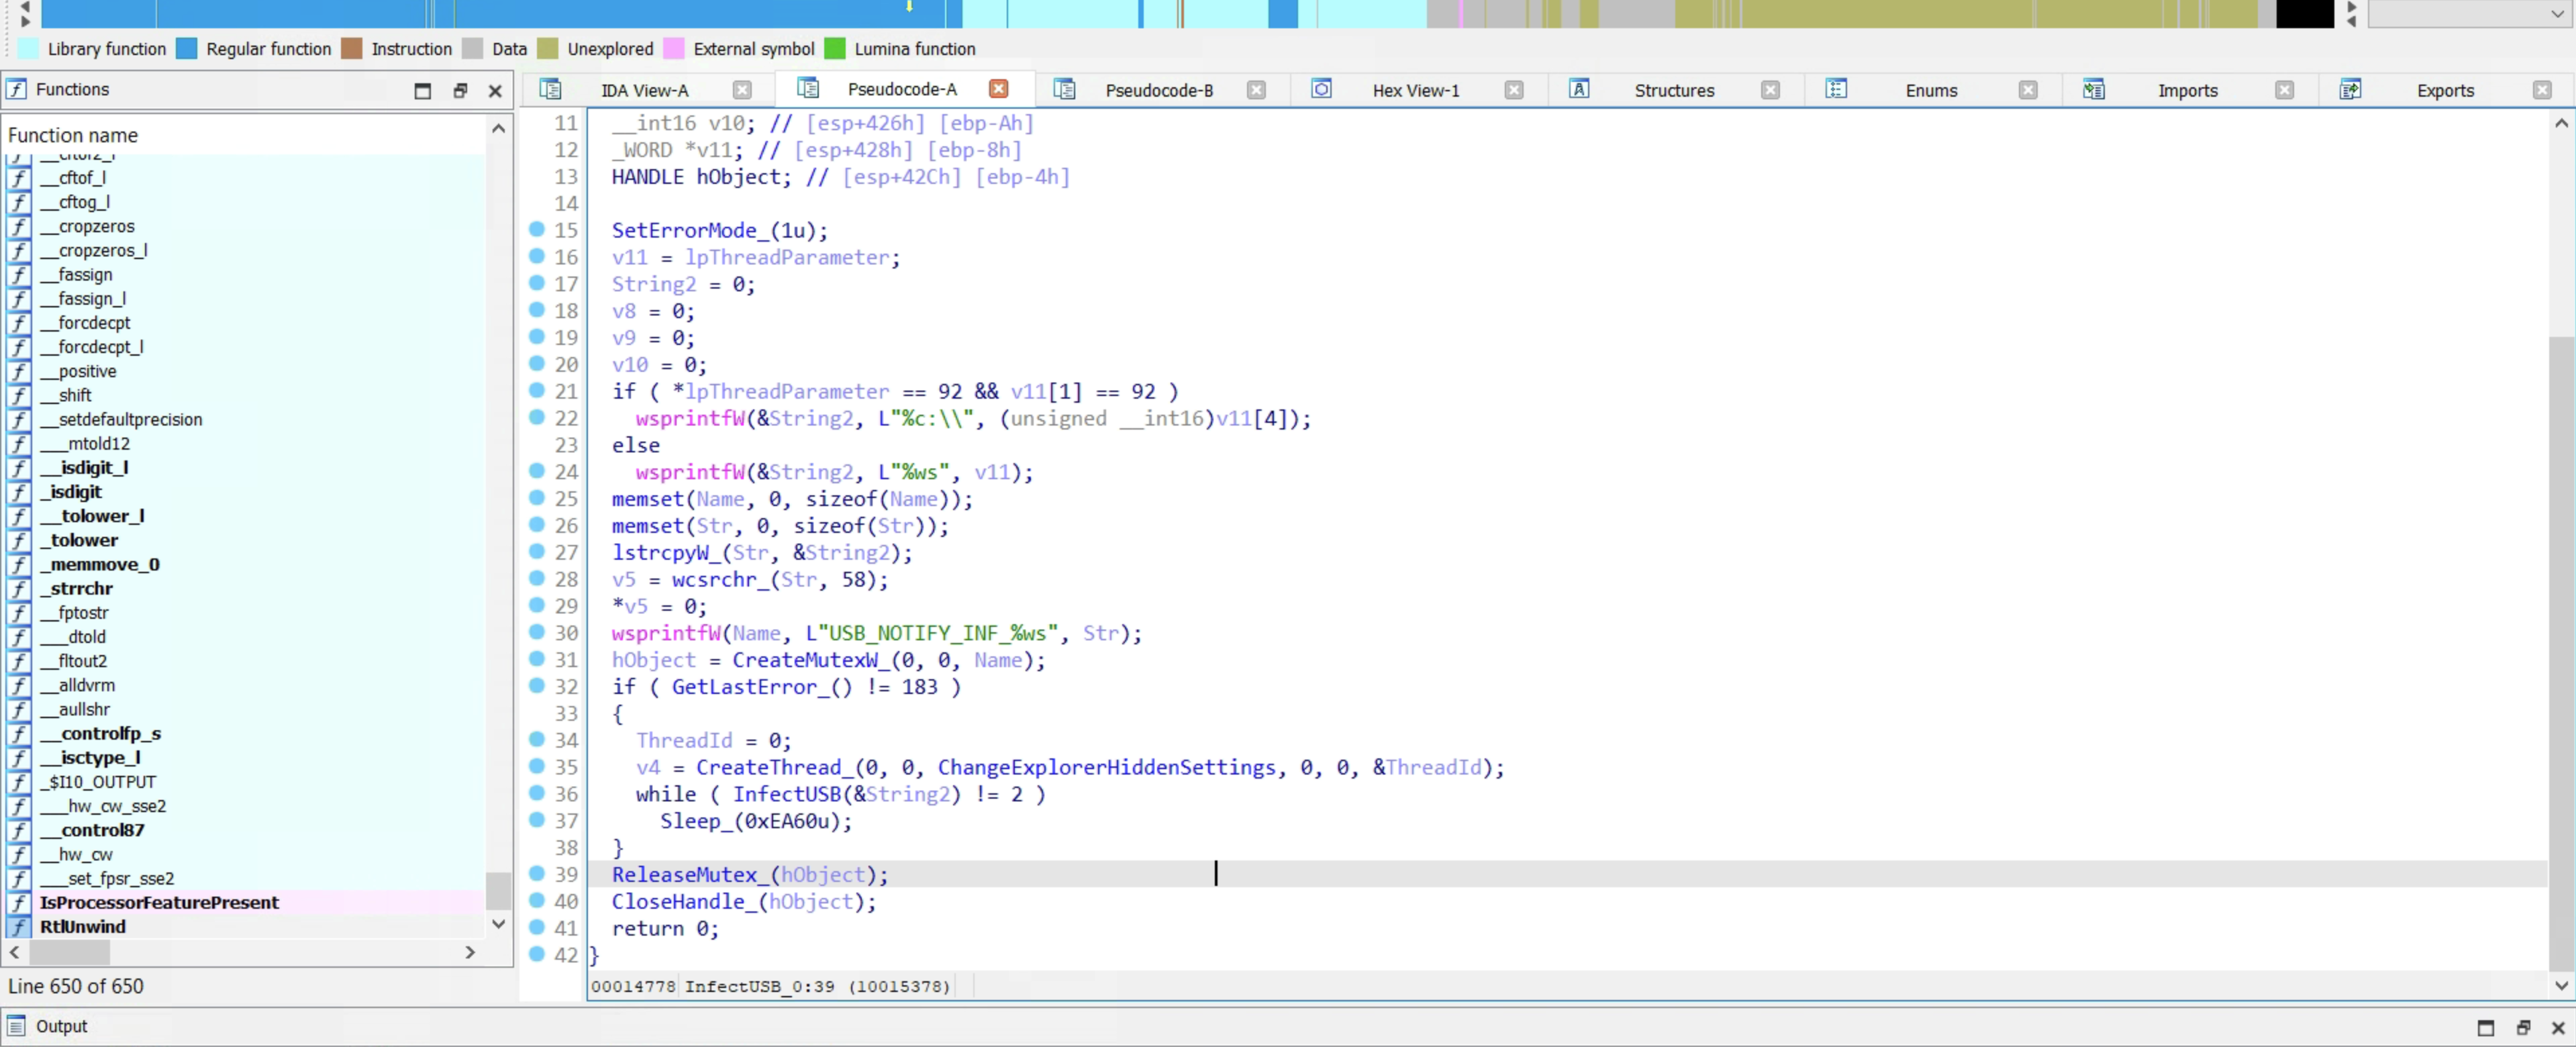This screenshot has height=1047, width=2576.
Task: Click the Output panel icon
Action: (16, 1025)
